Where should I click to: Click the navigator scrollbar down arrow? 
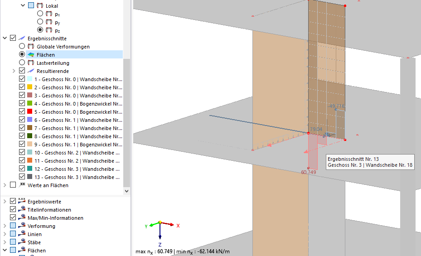pos(127,191)
